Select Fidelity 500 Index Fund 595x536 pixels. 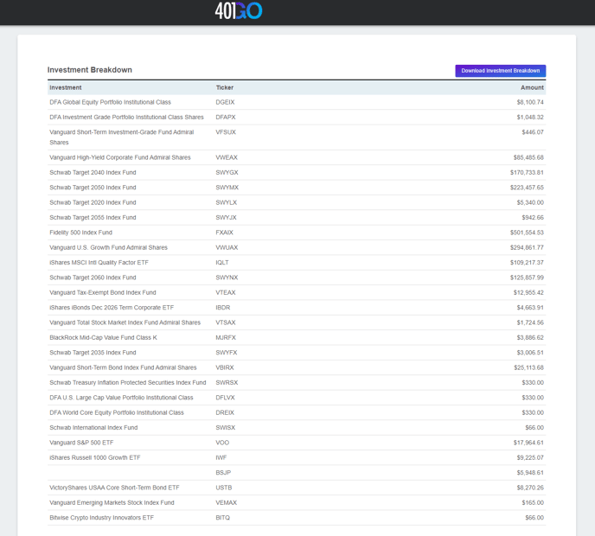[x=80, y=233]
